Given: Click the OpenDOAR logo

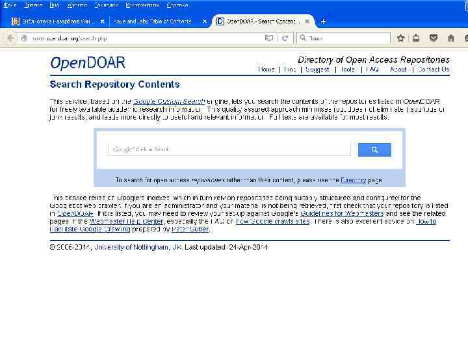Looking at the screenshot, I should tap(88, 63).
